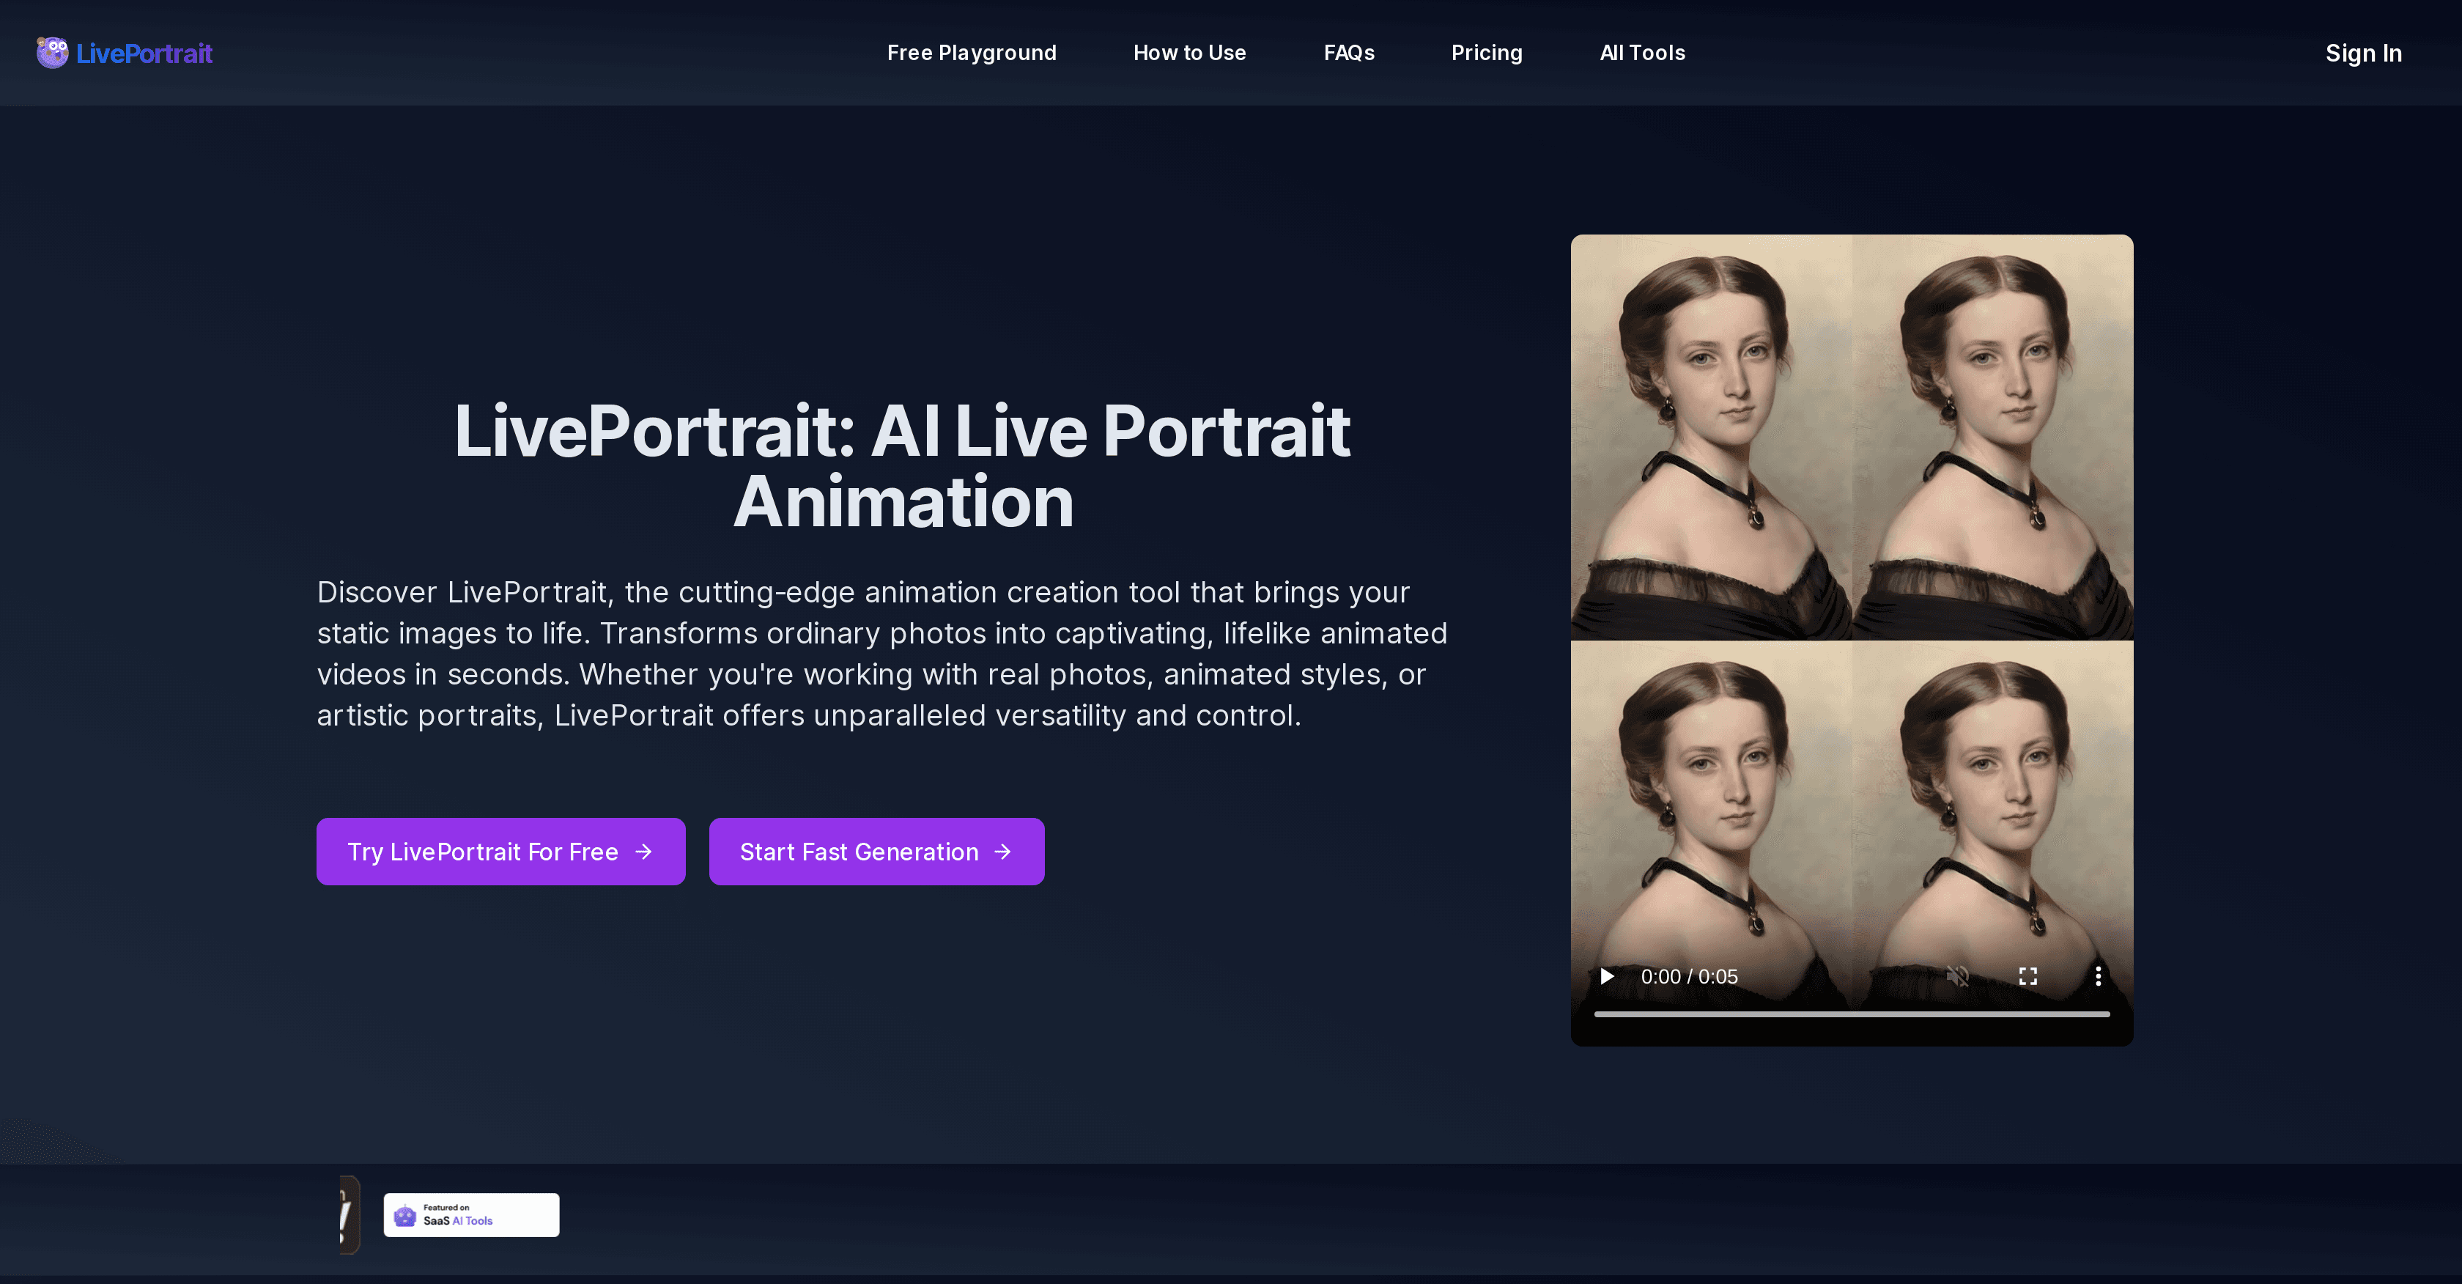The width and height of the screenshot is (2462, 1284).
Task: Click the Sign In link
Action: [2364, 53]
